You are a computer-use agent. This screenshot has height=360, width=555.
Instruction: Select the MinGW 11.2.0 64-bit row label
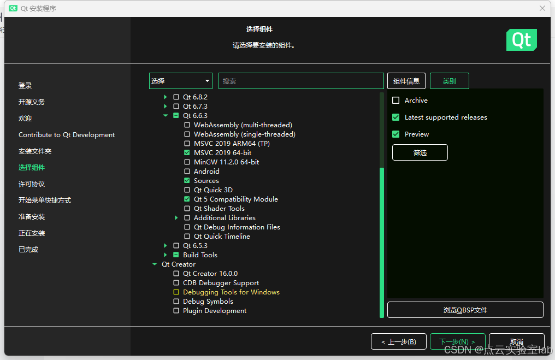click(227, 162)
